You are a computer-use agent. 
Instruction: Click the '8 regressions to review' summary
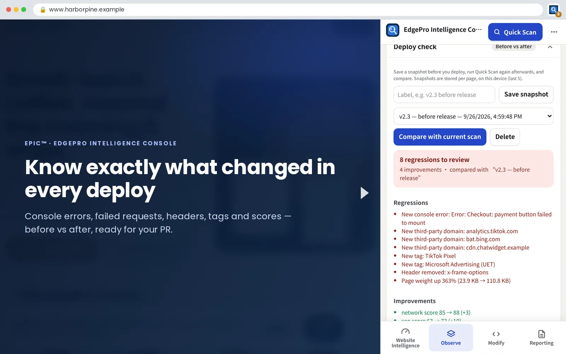473,169
